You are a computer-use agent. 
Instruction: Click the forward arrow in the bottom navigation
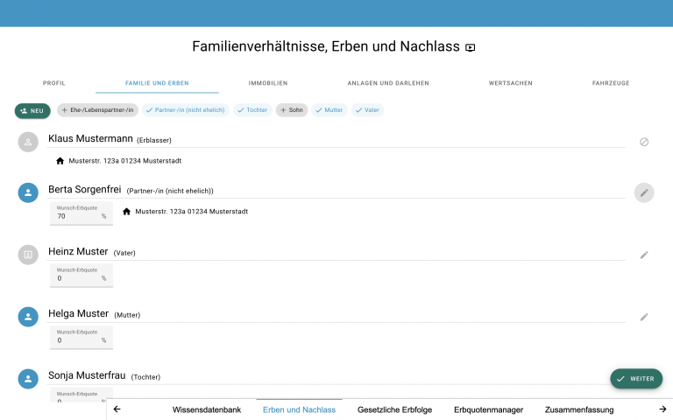pos(662,409)
